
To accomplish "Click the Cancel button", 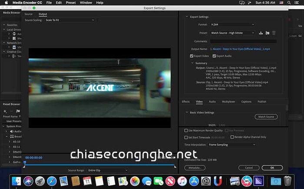I will pyautogui.click(x=249, y=168).
